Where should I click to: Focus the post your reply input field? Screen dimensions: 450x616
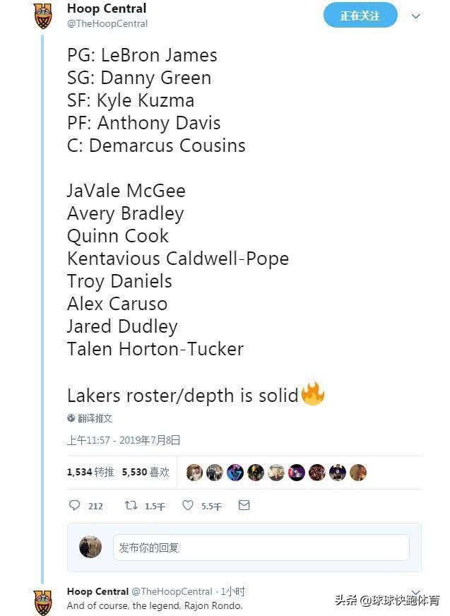(x=261, y=547)
